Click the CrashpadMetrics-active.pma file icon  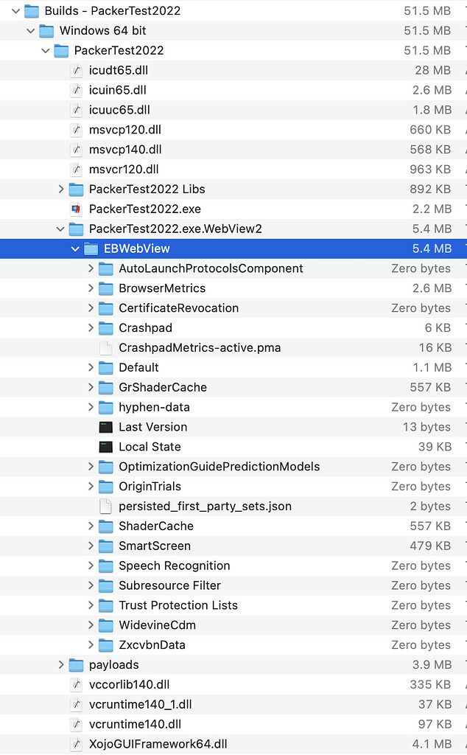click(x=106, y=347)
